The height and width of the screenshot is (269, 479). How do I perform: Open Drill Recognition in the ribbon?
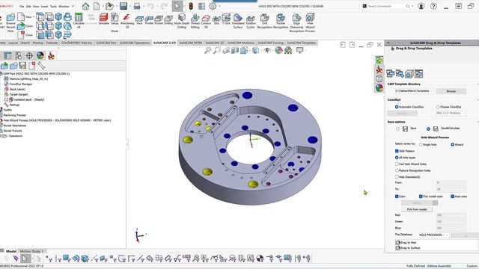click(x=264, y=21)
